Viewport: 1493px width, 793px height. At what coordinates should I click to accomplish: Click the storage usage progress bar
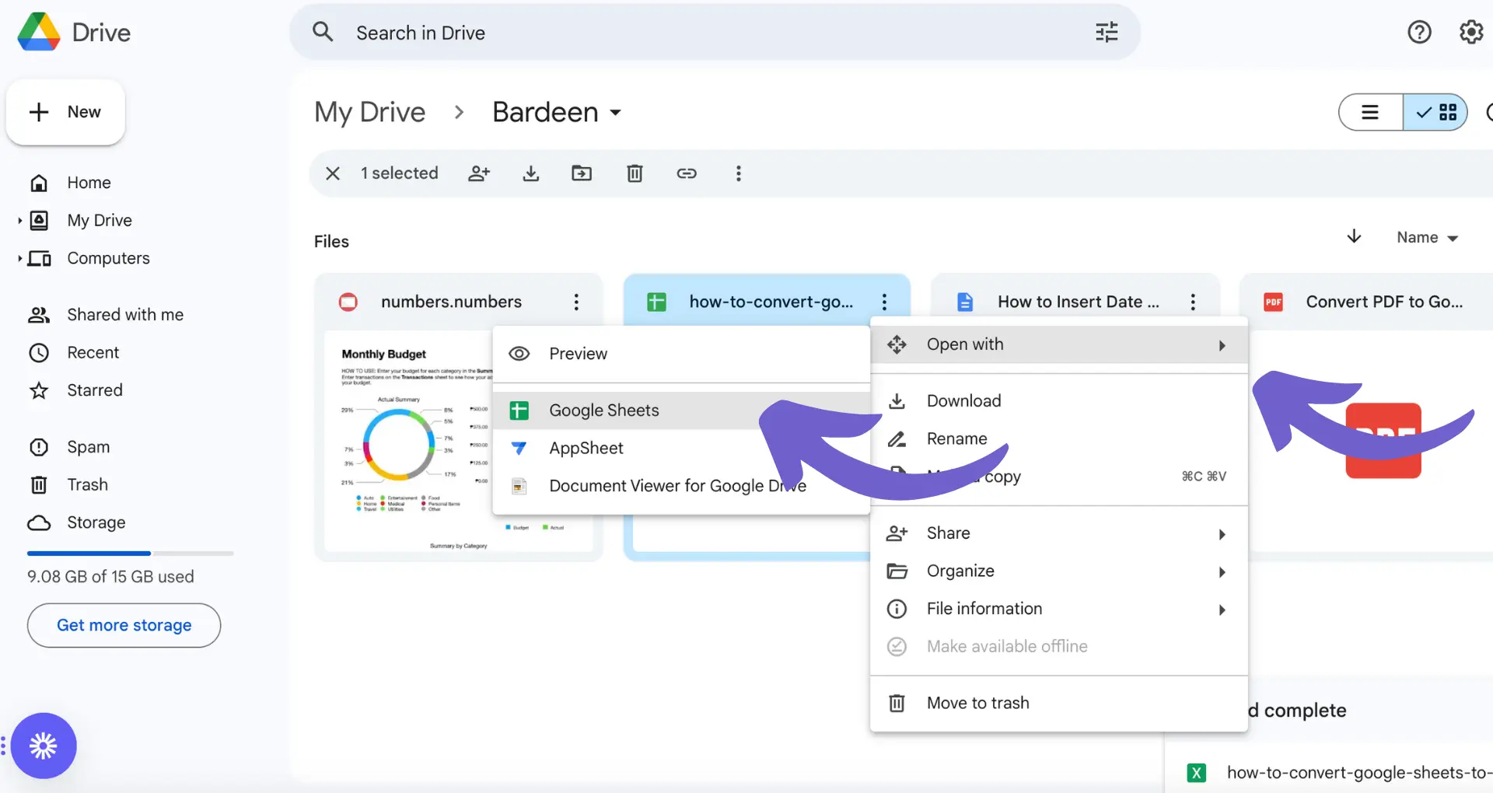coord(131,554)
